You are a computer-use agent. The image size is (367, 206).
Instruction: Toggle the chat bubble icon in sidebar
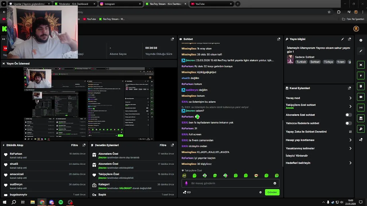(x=361, y=97)
